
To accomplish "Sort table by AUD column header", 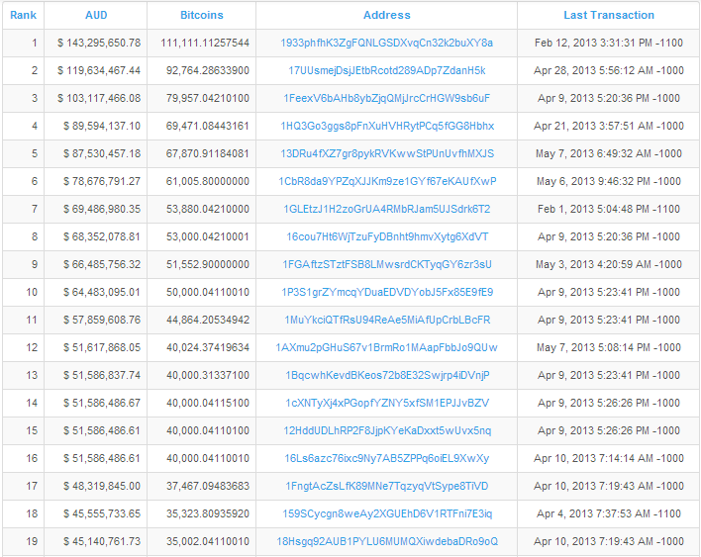I will [x=96, y=15].
